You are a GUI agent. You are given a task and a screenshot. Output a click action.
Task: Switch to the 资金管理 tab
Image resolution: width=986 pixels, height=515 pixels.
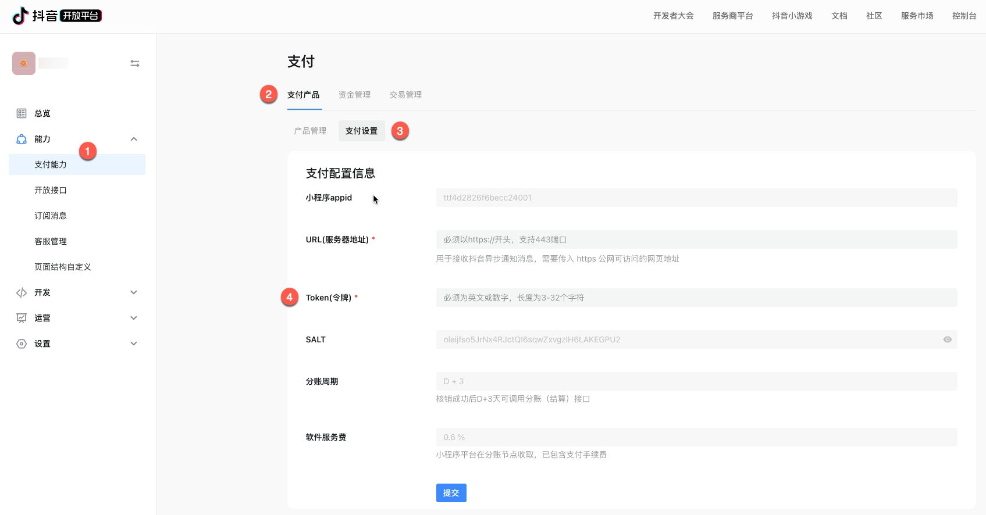coord(354,95)
